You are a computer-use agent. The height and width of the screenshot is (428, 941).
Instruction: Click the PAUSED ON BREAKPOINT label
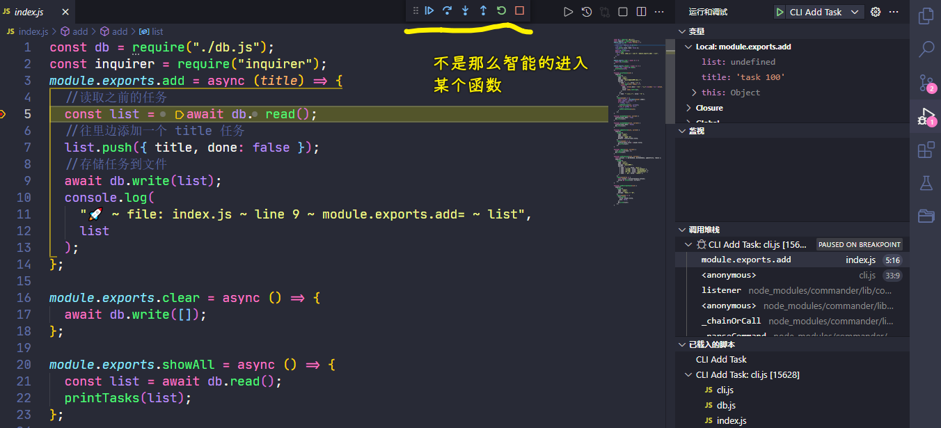[859, 245]
